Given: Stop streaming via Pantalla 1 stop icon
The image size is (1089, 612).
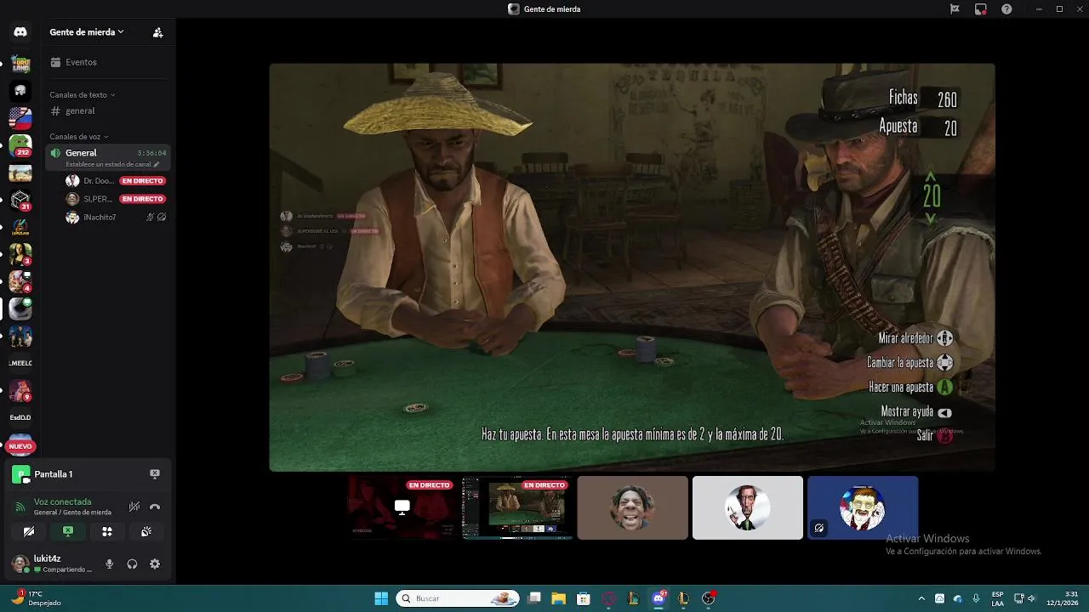Looking at the screenshot, I should 155,473.
